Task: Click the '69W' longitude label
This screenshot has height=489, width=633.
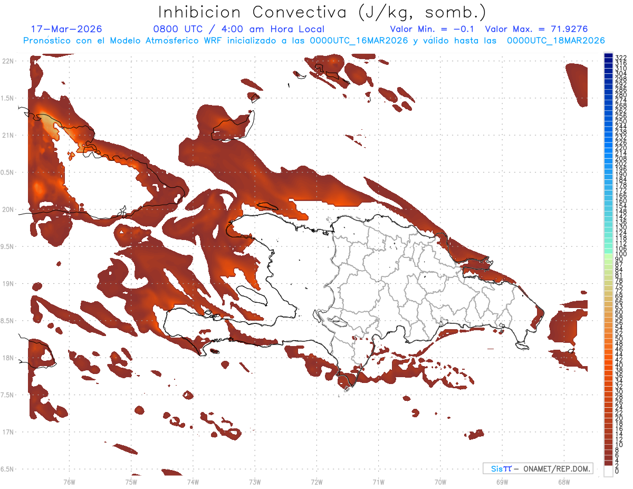Action: tap(502, 481)
